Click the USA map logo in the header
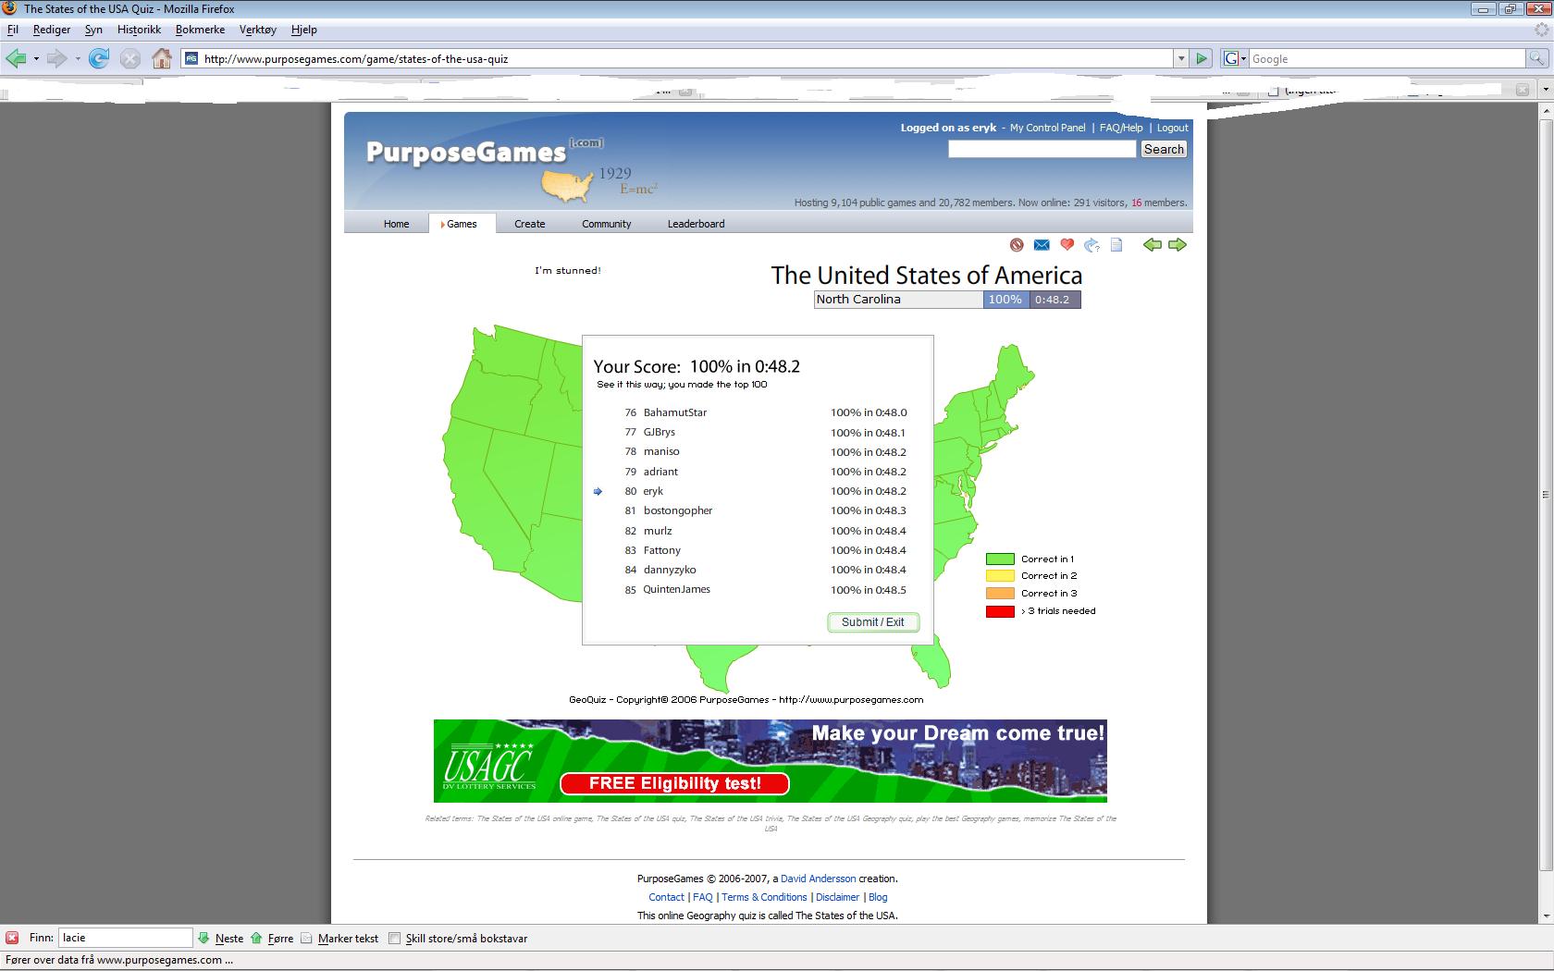1554x971 pixels. tap(567, 184)
